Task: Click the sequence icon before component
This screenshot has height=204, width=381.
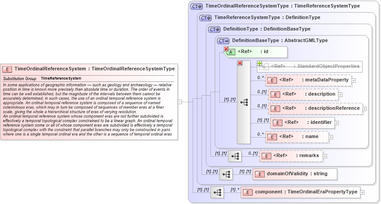Action: point(217,192)
